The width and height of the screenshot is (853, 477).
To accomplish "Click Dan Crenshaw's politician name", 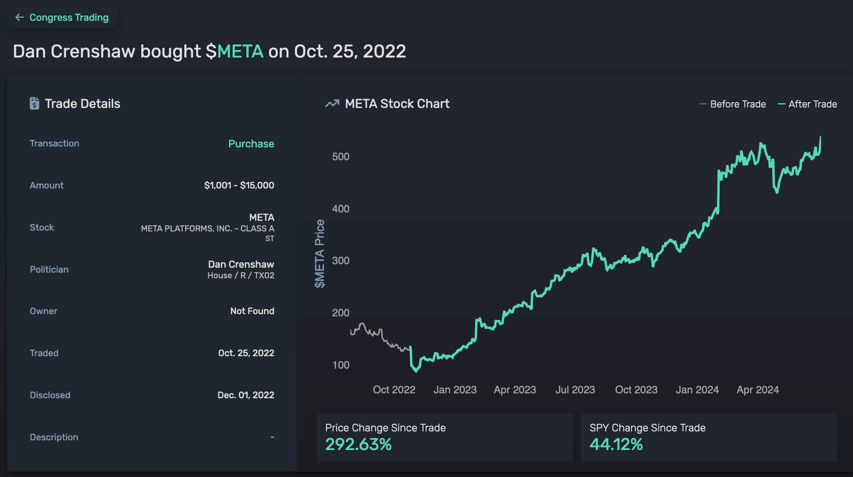I will [x=241, y=264].
